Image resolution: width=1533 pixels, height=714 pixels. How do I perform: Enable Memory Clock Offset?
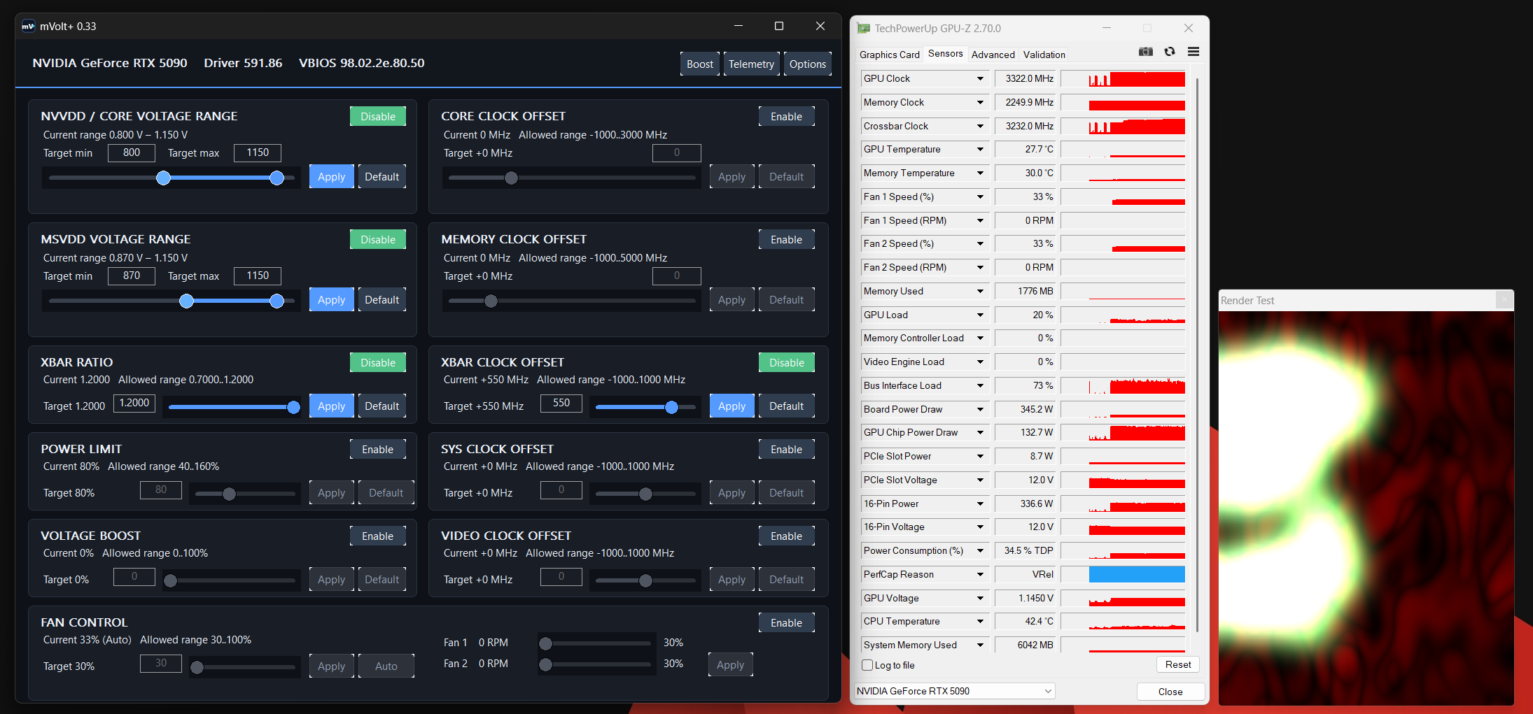(787, 240)
